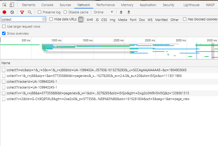Image resolution: width=218 pixels, height=146 pixels.
Task: Clear the collect filter text
Action: point(44,19)
